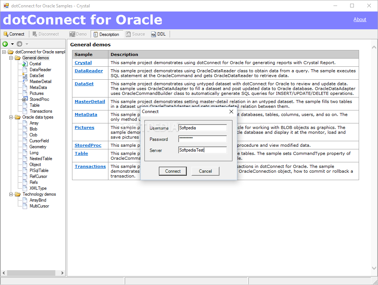378x285 pixels.
Task: Click the Server input field
Action: [202, 150]
